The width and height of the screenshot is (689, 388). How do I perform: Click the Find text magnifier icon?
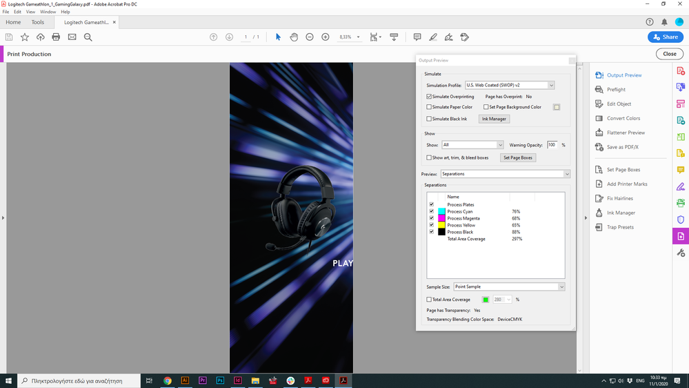click(x=88, y=37)
